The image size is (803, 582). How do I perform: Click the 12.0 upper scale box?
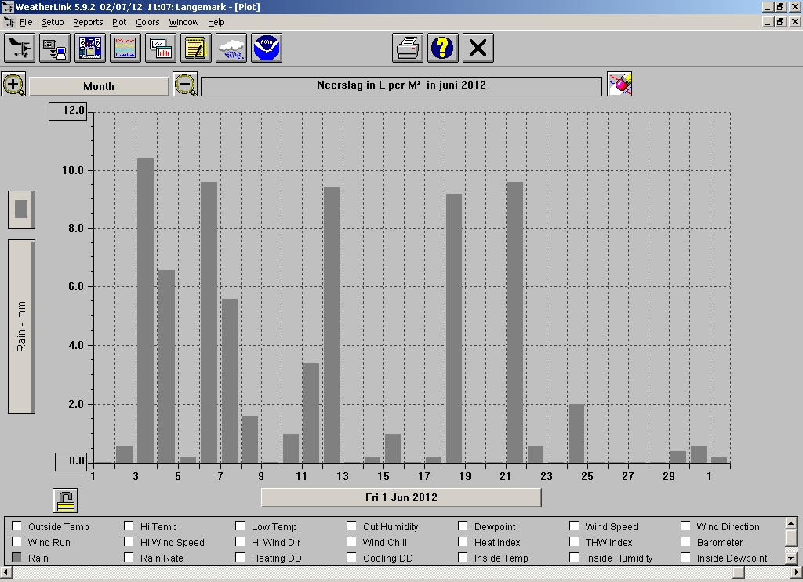coord(68,111)
